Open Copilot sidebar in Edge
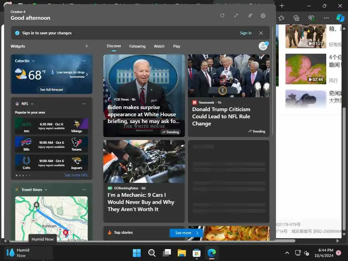Screen dimensions: 348x261 (x=340, y=18)
